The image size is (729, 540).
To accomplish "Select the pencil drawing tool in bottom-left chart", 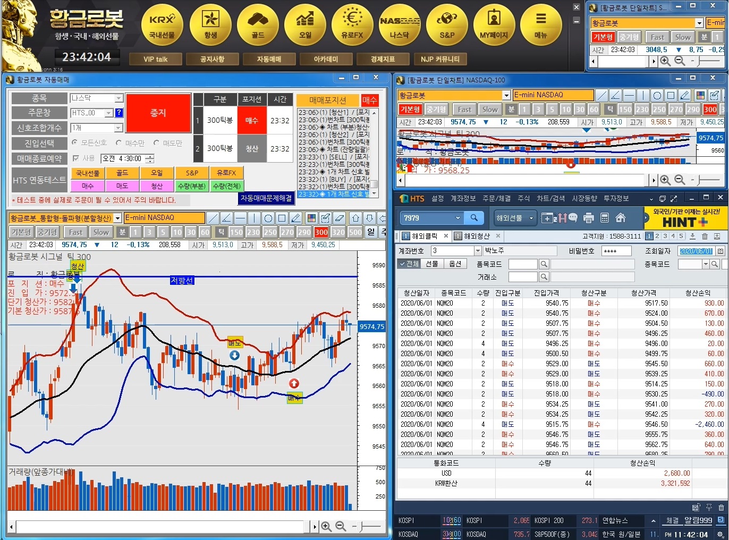I will point(296,218).
